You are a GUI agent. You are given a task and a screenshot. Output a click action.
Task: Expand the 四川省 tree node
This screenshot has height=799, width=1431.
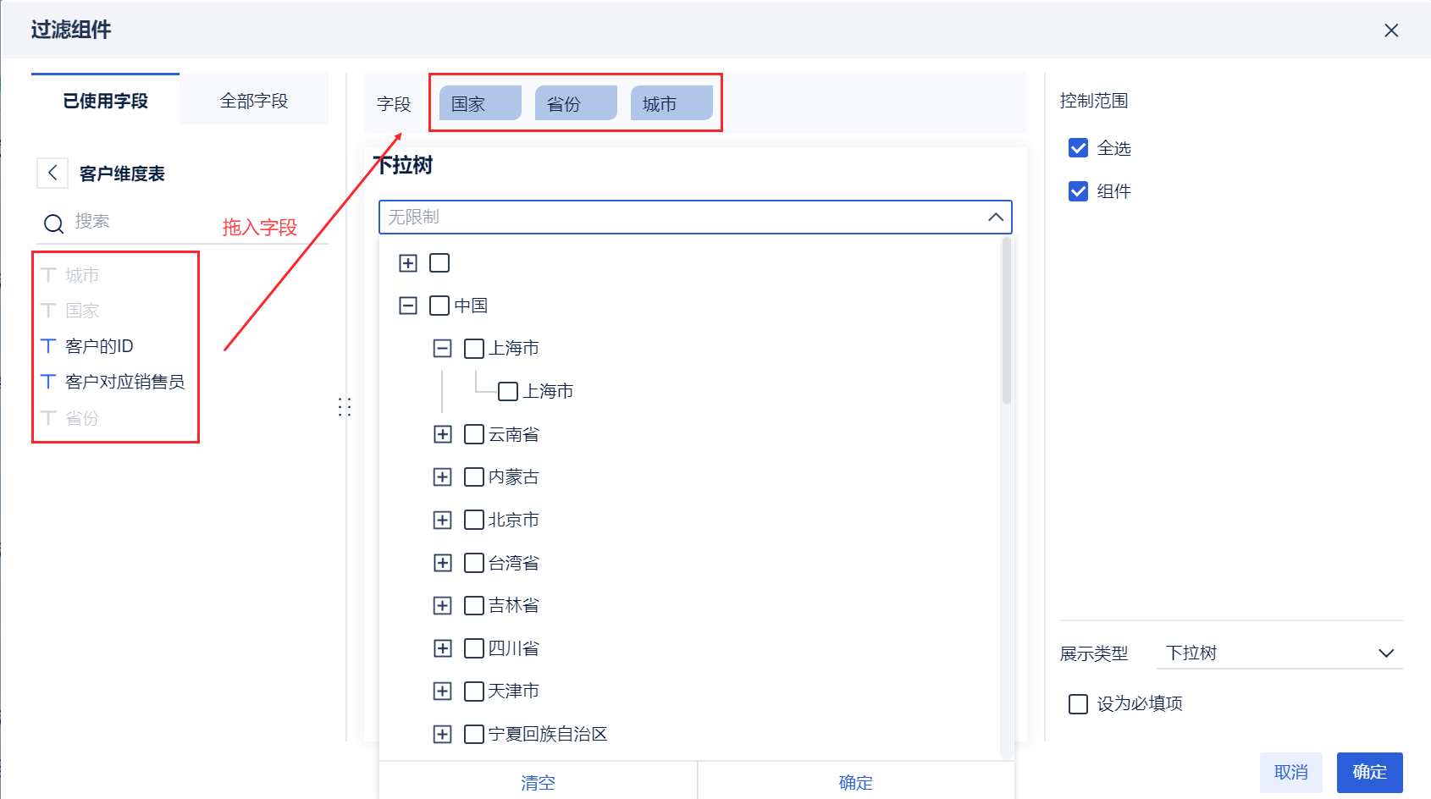[x=442, y=648]
